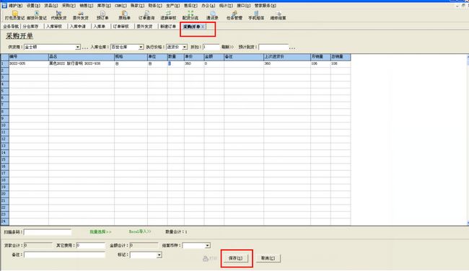
Task: Select row header number 2
Action: [5, 71]
